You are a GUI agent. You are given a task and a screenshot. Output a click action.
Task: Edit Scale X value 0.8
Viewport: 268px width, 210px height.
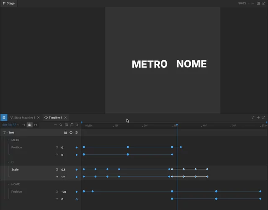[63, 170]
